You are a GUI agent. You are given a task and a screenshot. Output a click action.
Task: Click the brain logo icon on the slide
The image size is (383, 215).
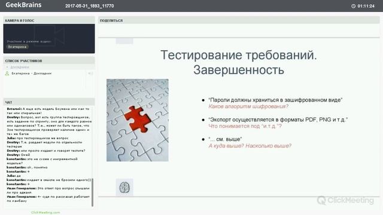124,187
